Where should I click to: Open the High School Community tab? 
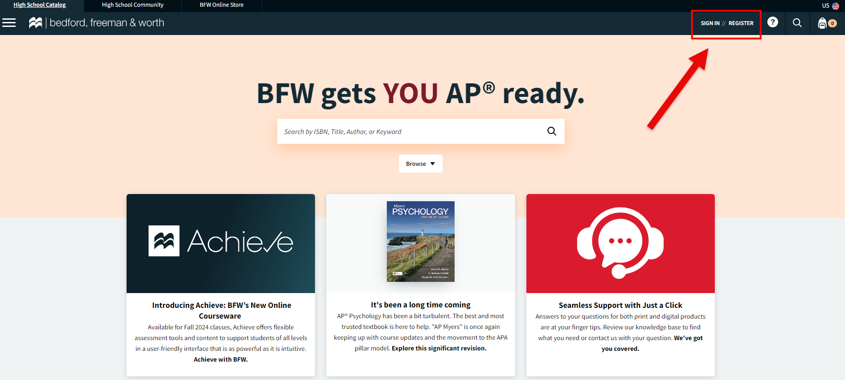[x=132, y=5]
